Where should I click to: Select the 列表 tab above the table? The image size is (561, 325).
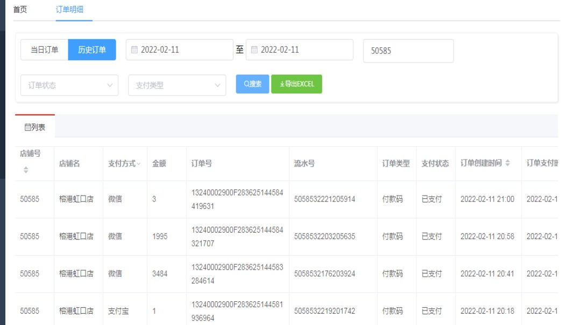pyautogui.click(x=35, y=127)
